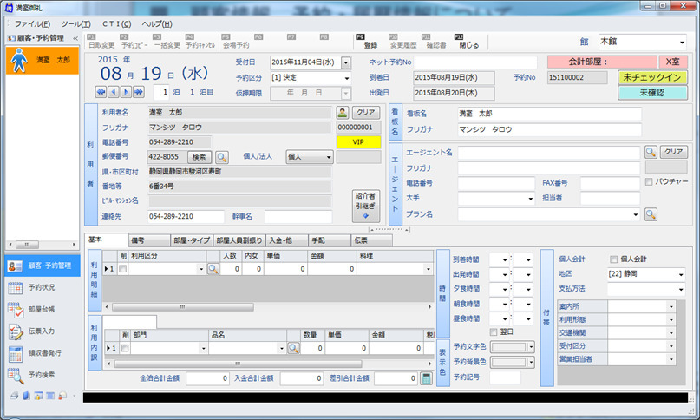700x420 pixels.
Task: Click the ネット予約No input field
Action: [475, 62]
